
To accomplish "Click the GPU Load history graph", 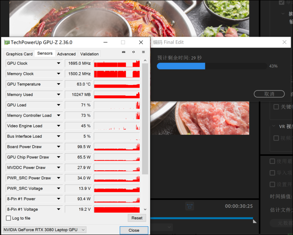I will point(117,105).
